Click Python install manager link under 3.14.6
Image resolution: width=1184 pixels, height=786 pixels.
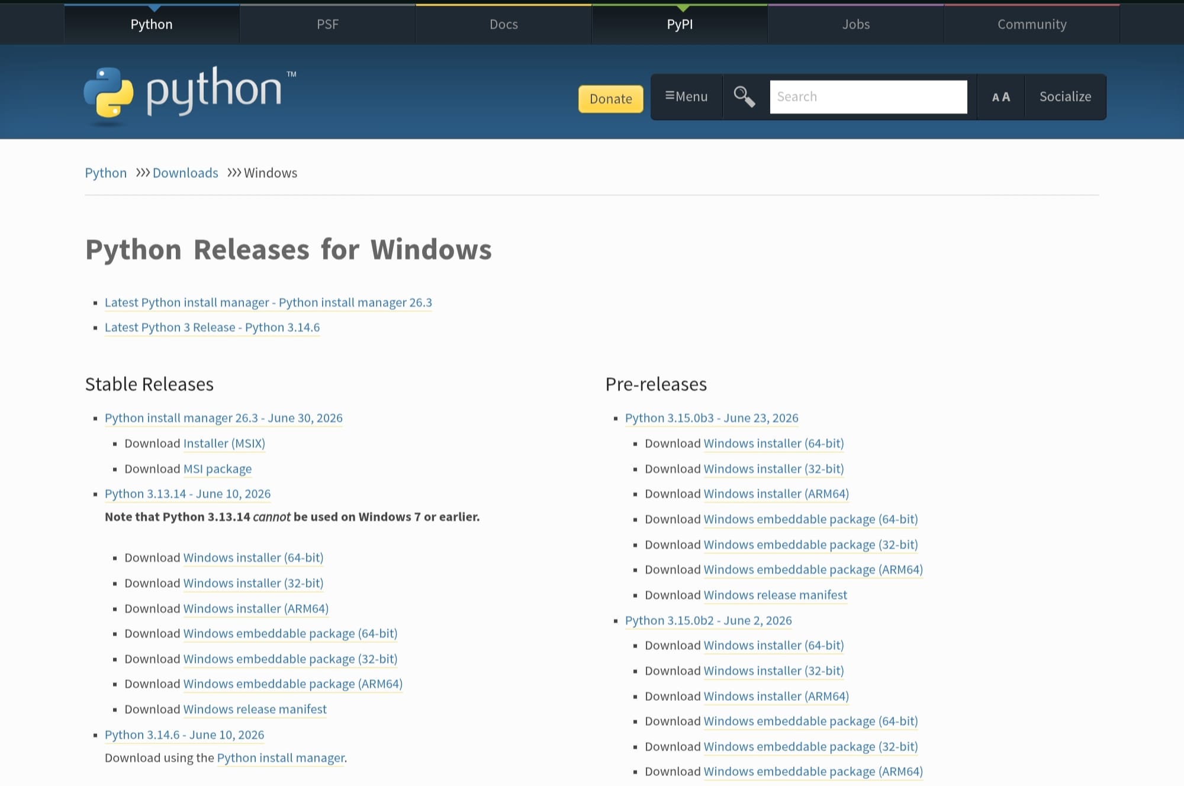281,758
